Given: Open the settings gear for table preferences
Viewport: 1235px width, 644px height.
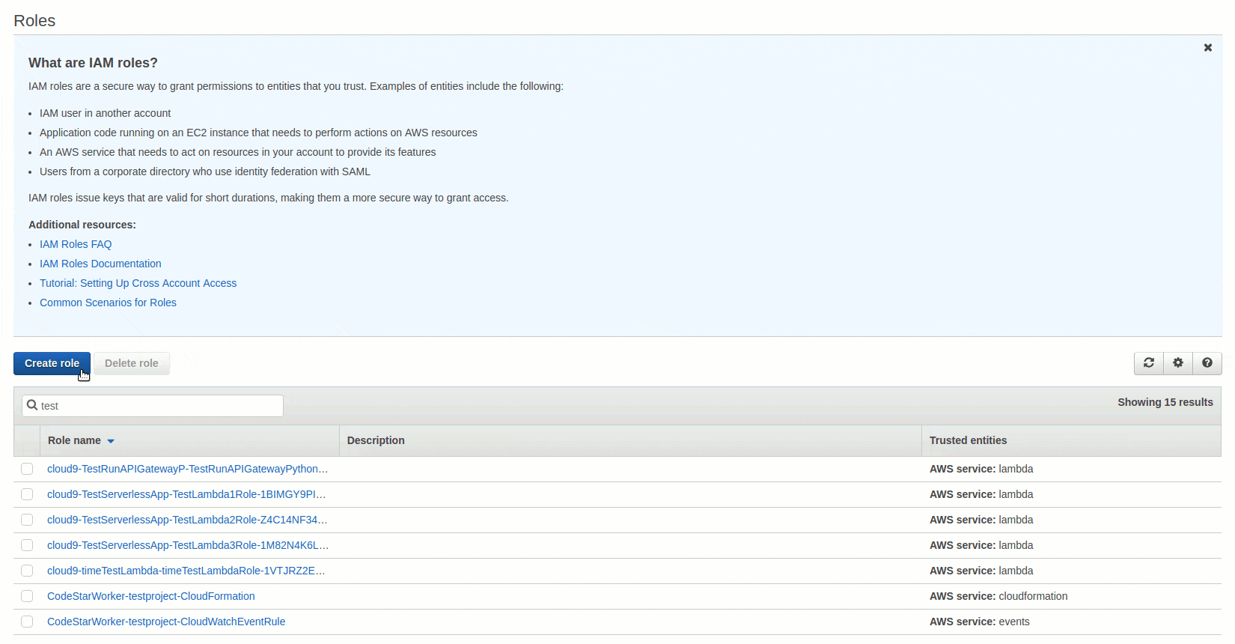Looking at the screenshot, I should click(x=1178, y=363).
